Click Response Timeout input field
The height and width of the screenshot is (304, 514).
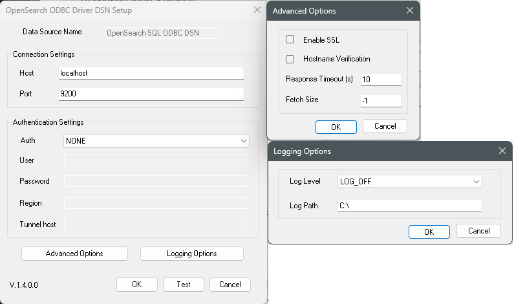381,80
